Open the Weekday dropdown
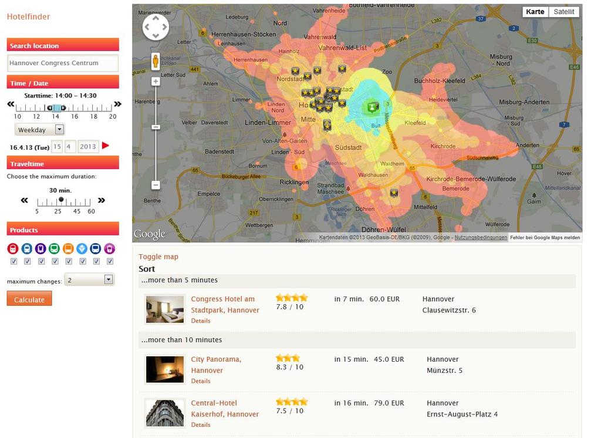This screenshot has width=601, height=438. click(x=39, y=130)
